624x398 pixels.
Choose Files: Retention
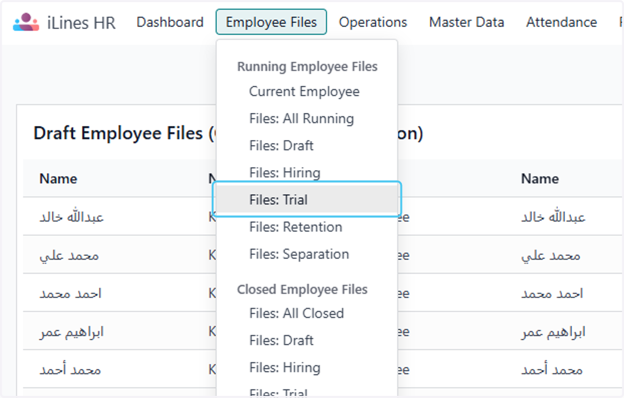tap(295, 227)
